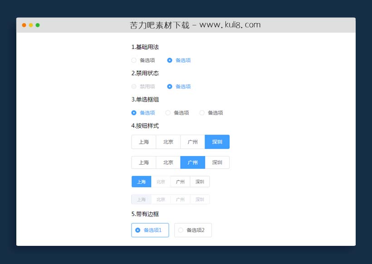Select the 备选项 radio next to 禁用项
The height and width of the screenshot is (264, 372).
coord(170,86)
